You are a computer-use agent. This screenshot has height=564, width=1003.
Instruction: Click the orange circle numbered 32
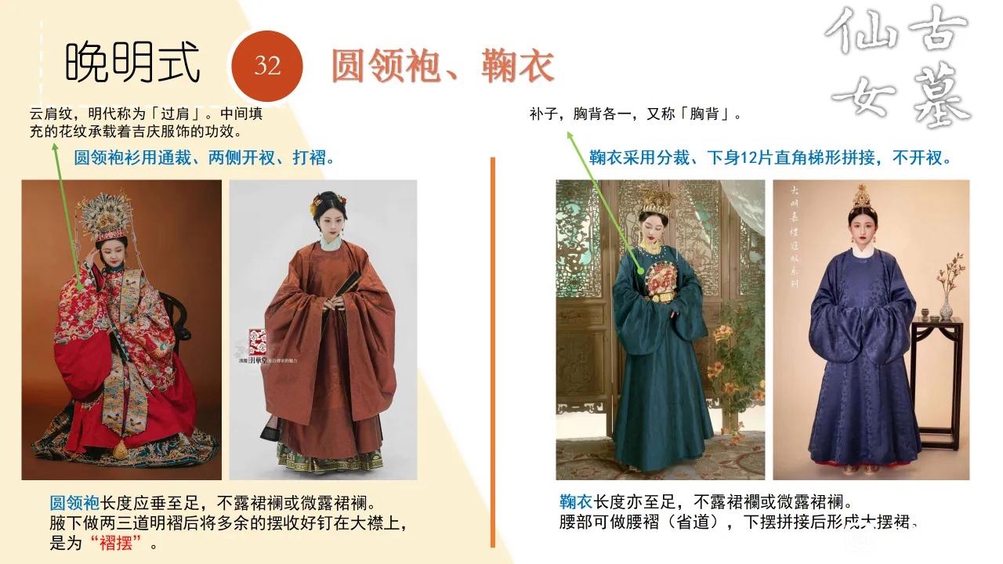click(x=267, y=64)
